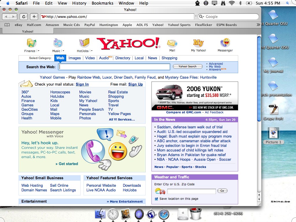
Task: Switch to the Yahoo! browser tab
Action: click(x=27, y=31)
